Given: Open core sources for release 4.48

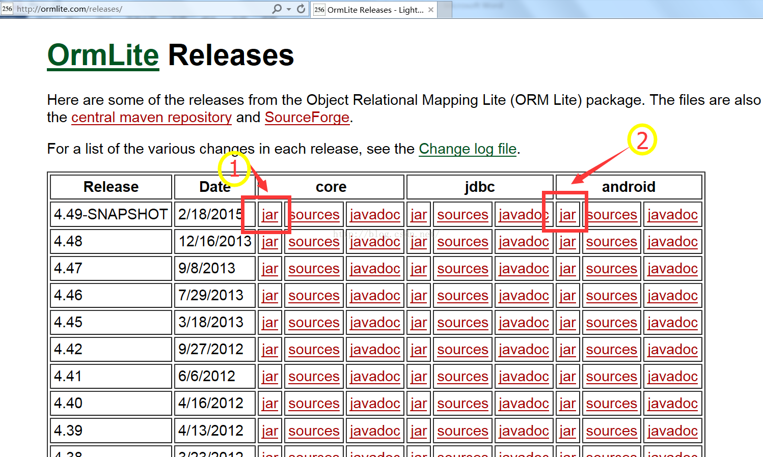Looking at the screenshot, I should (x=314, y=242).
